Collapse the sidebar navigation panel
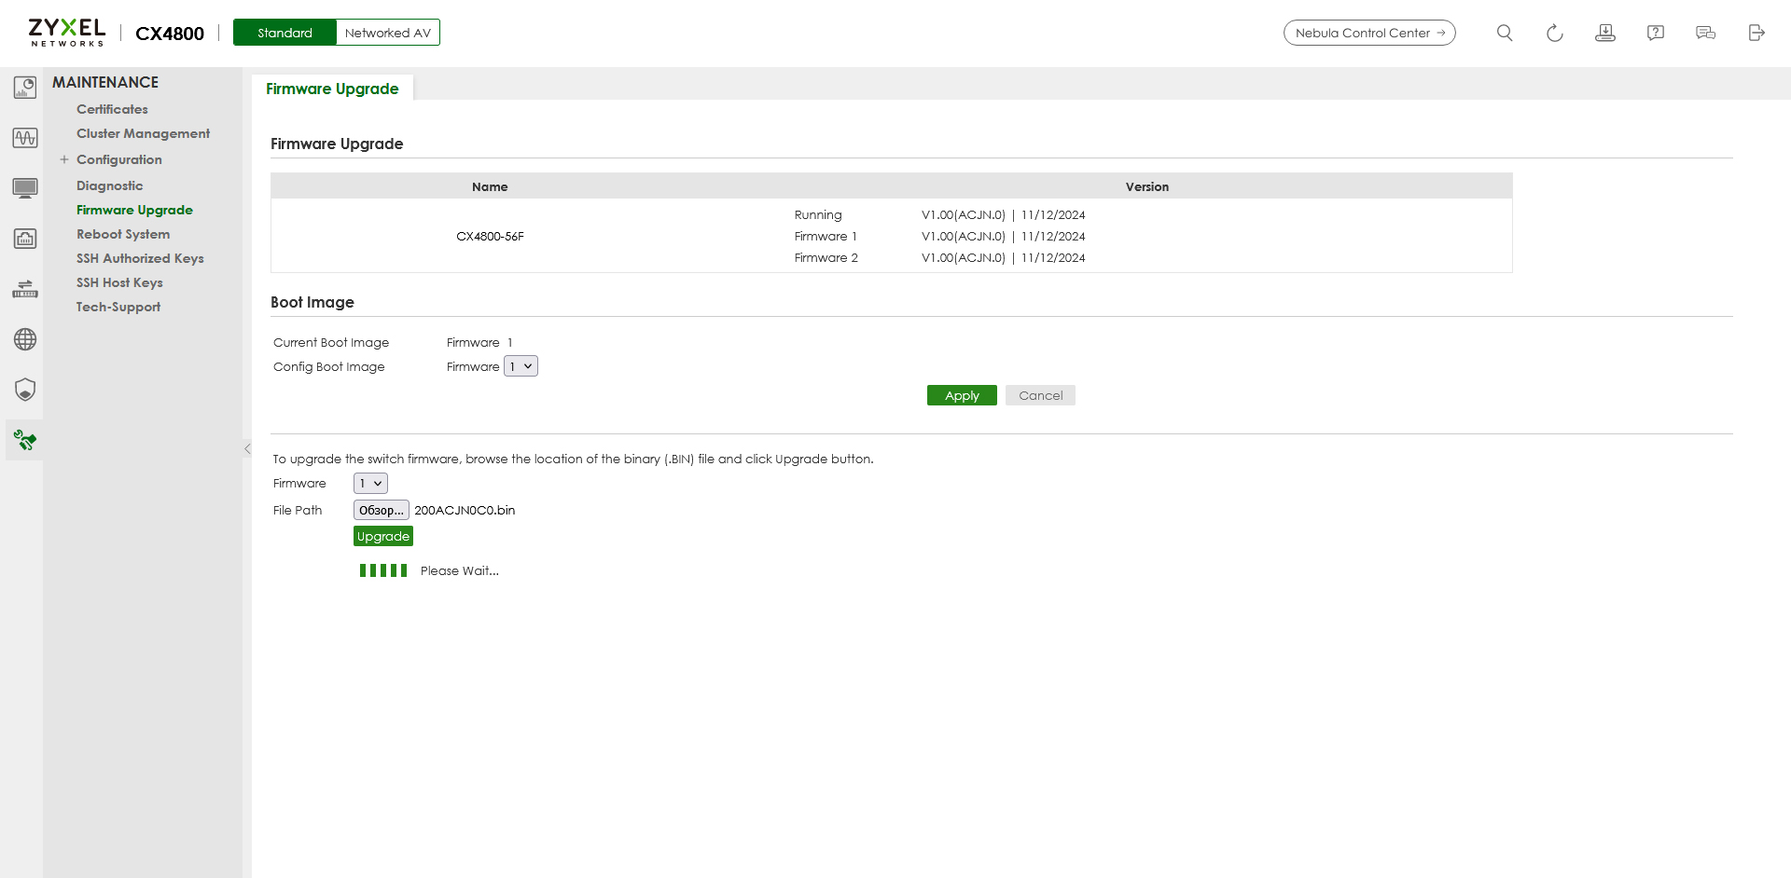Viewport: 1791px width, 878px height. (247, 448)
